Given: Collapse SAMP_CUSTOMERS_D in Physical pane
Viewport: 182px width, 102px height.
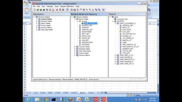Looking at the screenshot, I should point(115,23).
